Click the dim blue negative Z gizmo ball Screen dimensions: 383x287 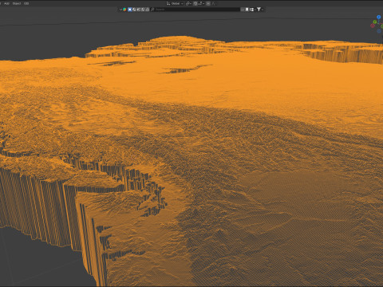coord(379,31)
